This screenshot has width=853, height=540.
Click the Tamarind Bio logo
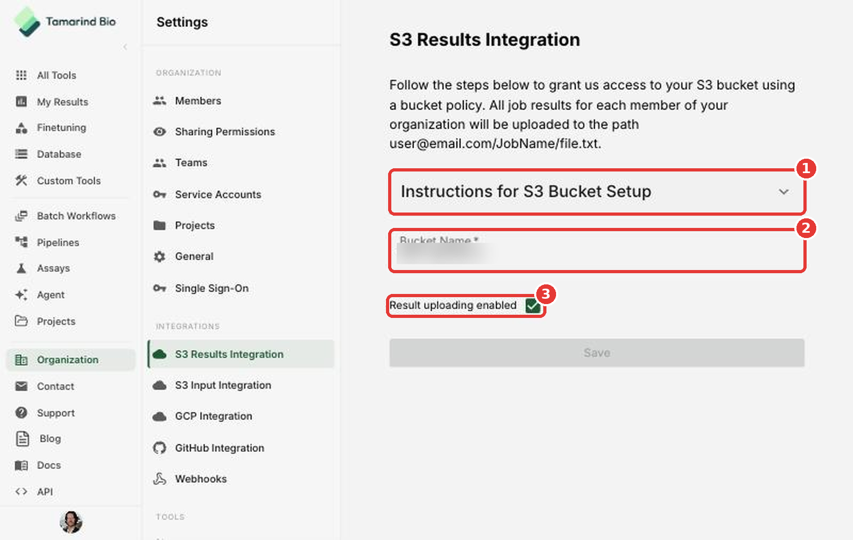(65, 22)
